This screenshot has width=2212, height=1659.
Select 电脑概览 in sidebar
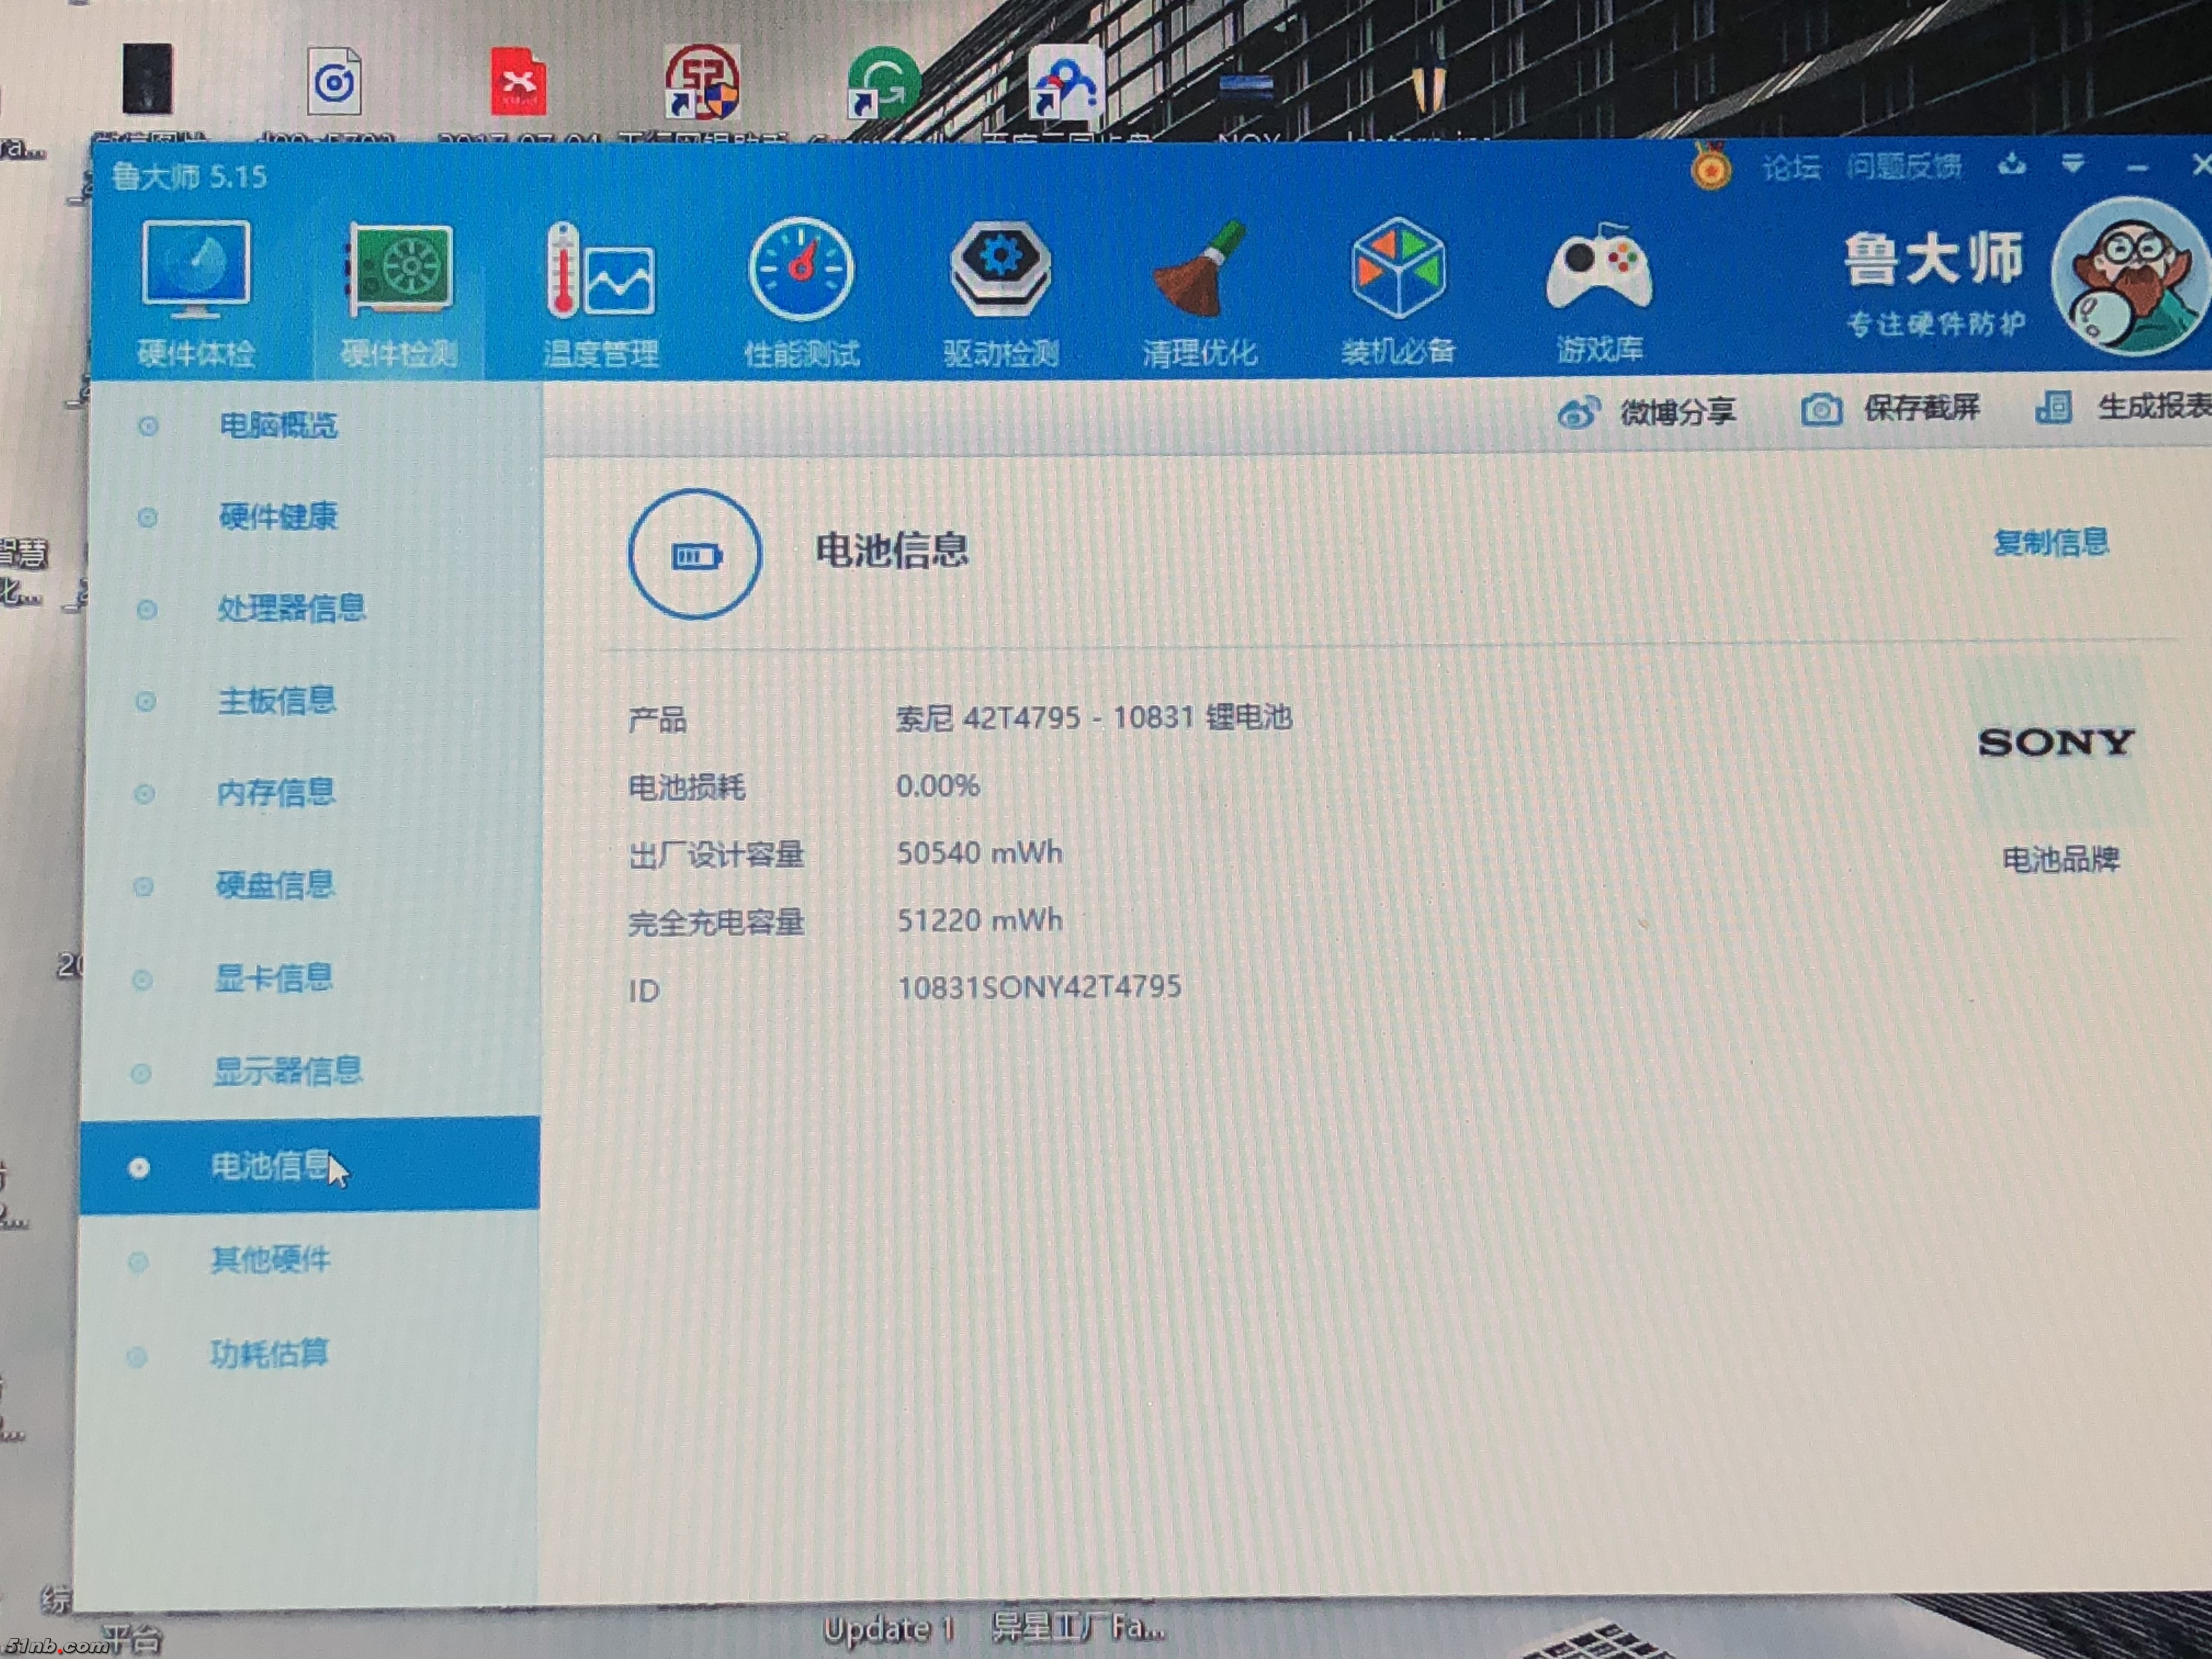pyautogui.click(x=278, y=425)
